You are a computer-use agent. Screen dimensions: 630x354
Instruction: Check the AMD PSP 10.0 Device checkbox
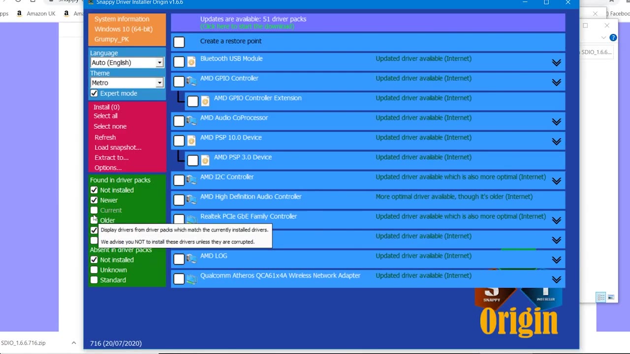179,141
